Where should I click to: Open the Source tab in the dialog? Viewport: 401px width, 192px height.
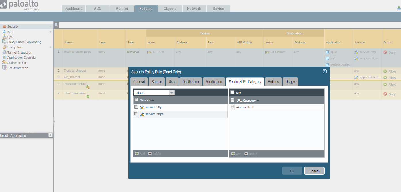click(x=157, y=82)
